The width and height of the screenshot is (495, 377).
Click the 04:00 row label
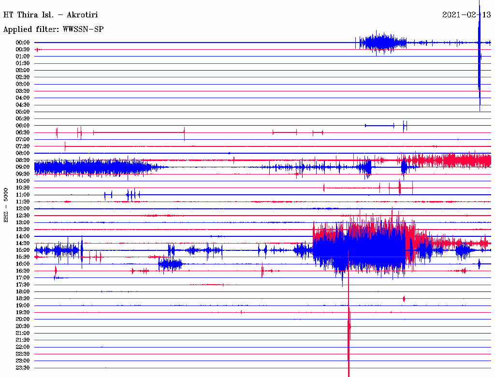point(23,98)
